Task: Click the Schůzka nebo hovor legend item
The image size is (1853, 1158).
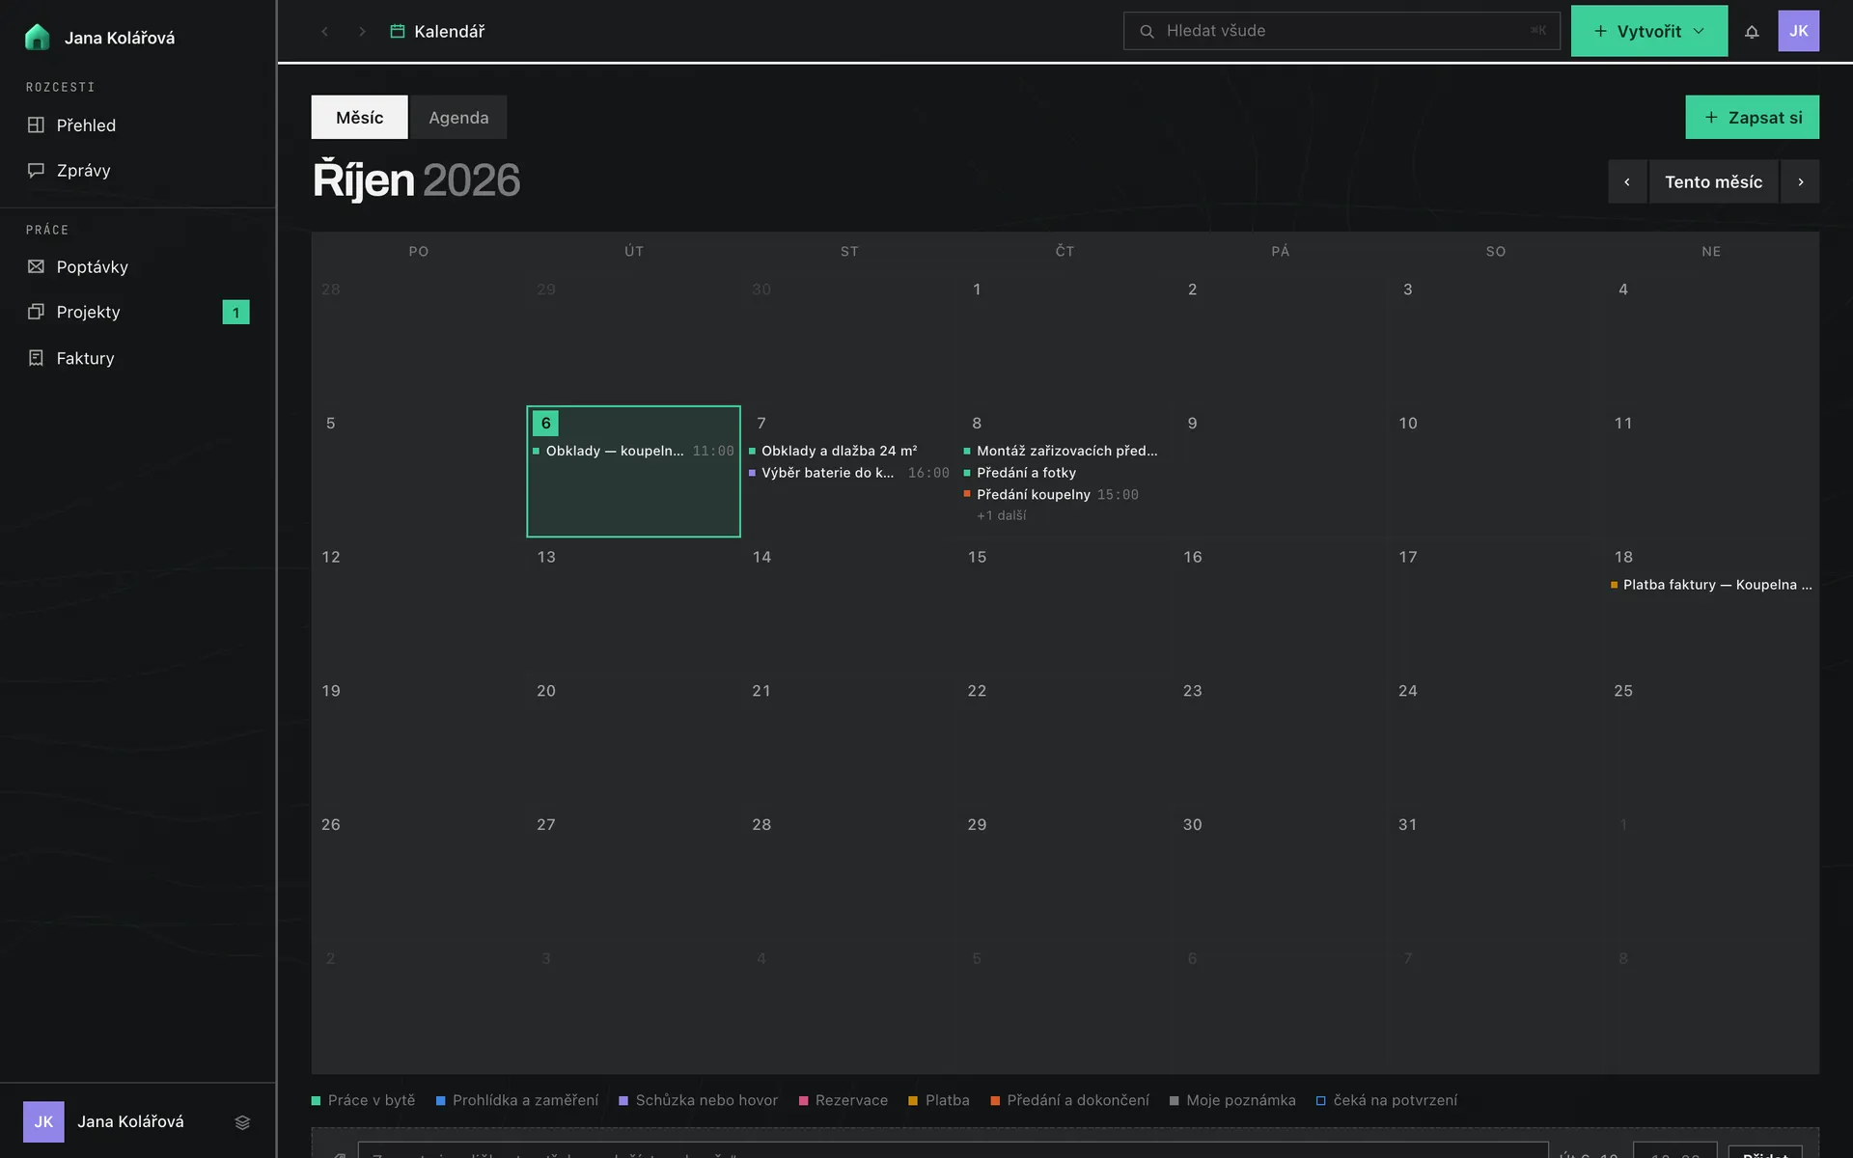Action: click(x=698, y=1100)
